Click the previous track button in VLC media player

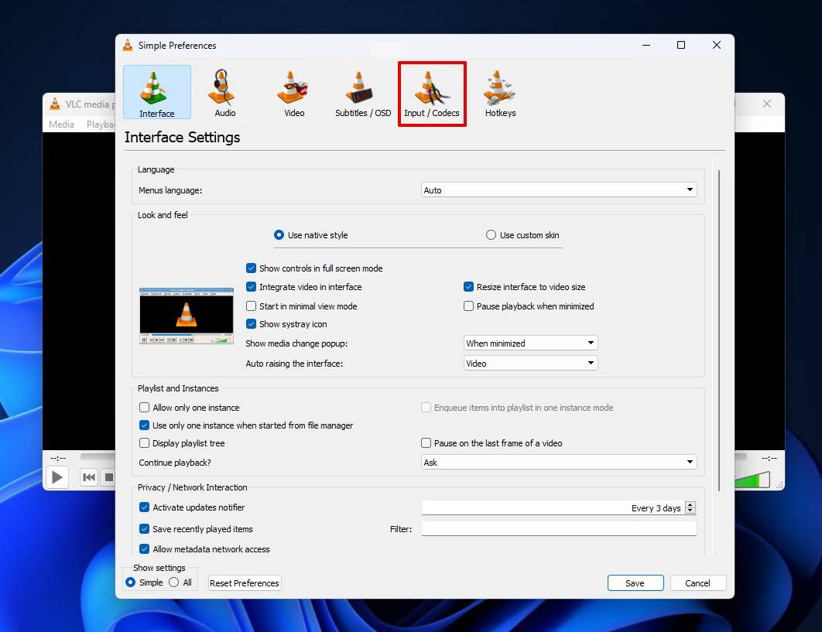click(89, 477)
